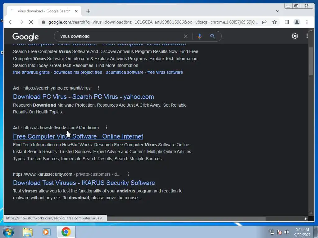Click Chrome taskbar button
Image resolution: width=318 pixels, height=238 pixels.
(x=66, y=232)
